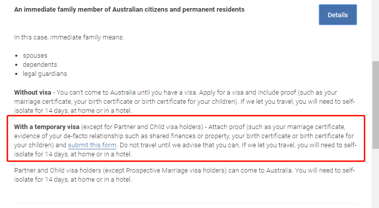Screen dimensions: 379x208
Task: Click bullet point beside 'dependents'
Action: click(x=16, y=65)
